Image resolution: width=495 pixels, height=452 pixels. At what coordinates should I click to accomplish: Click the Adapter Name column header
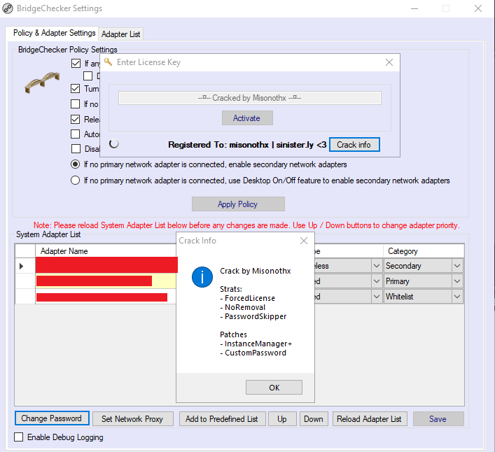pos(106,251)
